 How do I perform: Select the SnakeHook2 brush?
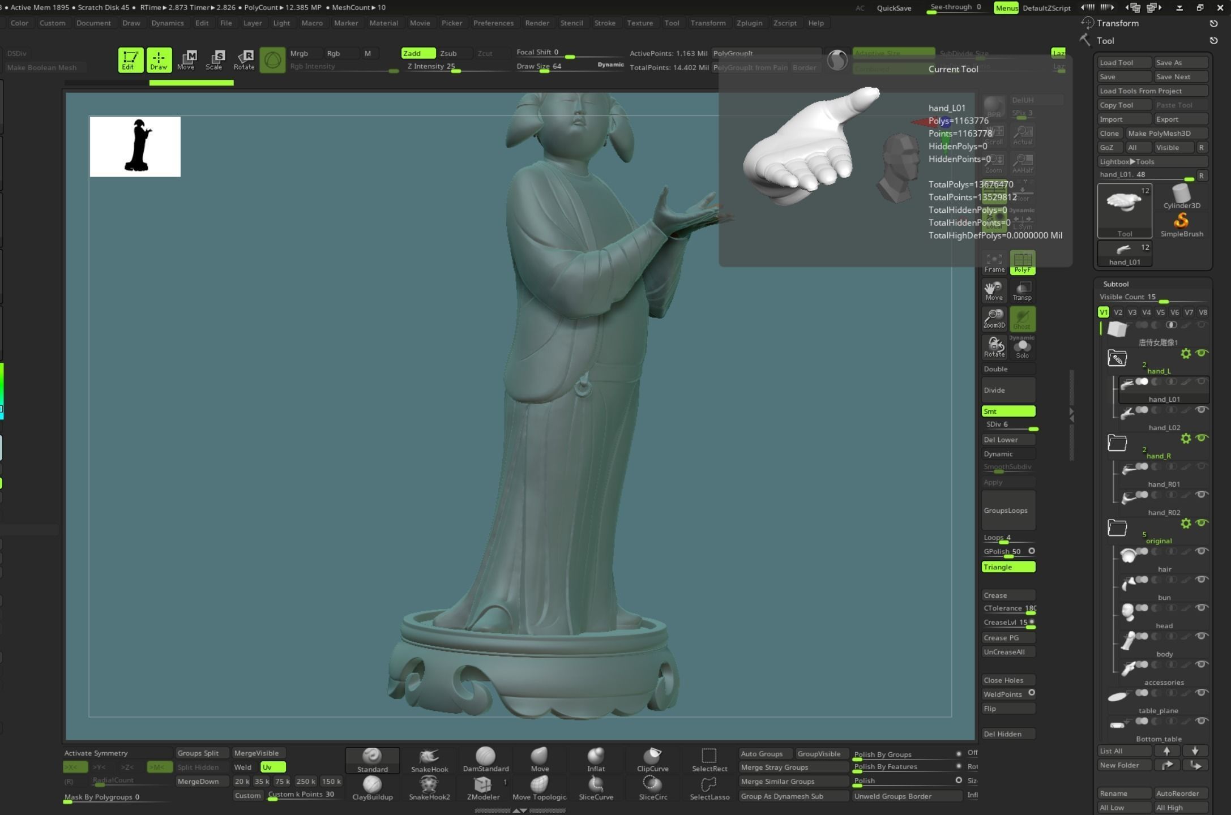coord(429,788)
